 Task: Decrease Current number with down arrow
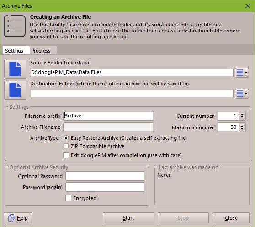point(242,117)
